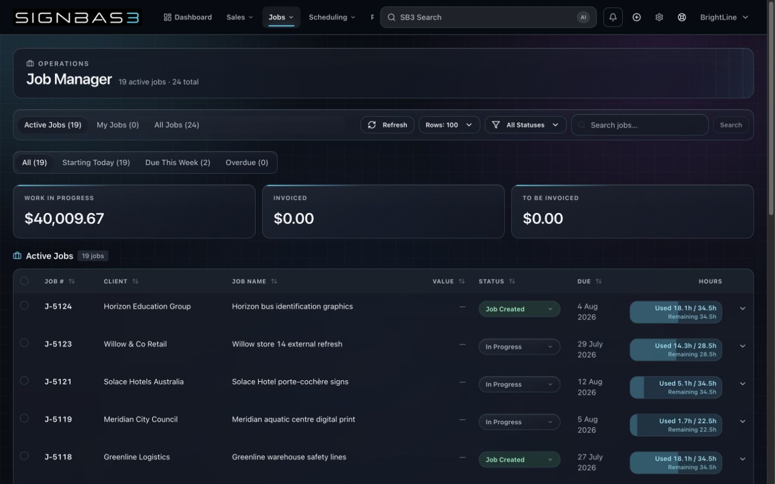
Task: Open BrightLine account menu
Action: coord(724,17)
